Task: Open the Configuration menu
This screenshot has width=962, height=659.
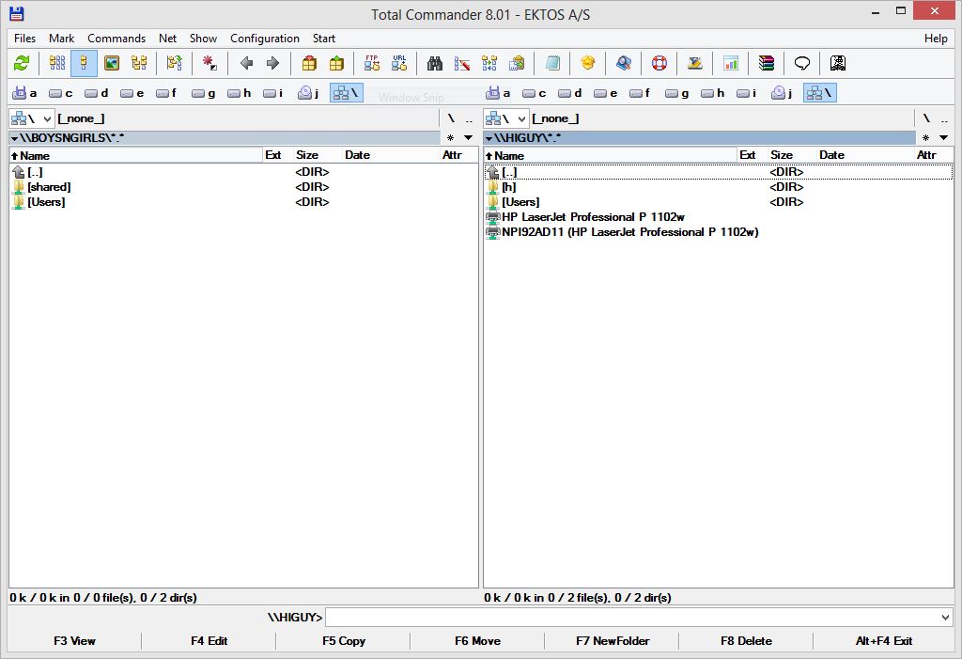Action: (x=264, y=39)
